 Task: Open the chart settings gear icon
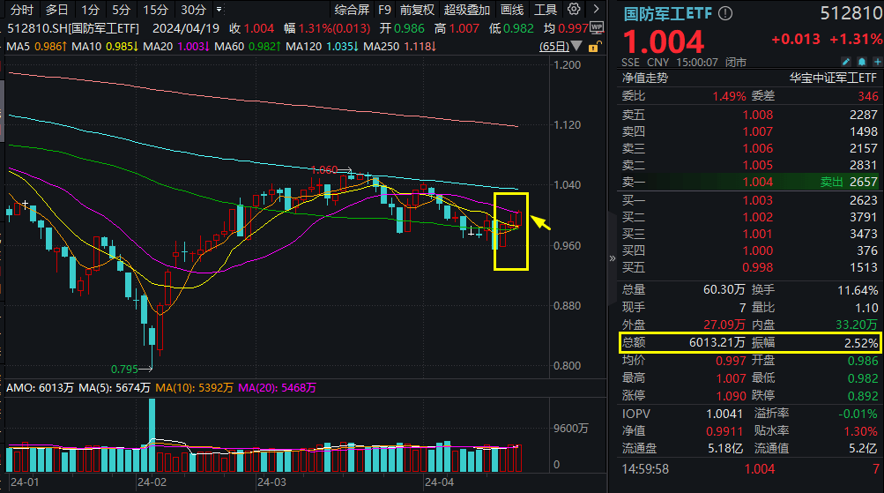coord(574,9)
